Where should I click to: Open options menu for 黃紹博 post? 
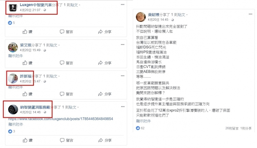(x=251, y=14)
